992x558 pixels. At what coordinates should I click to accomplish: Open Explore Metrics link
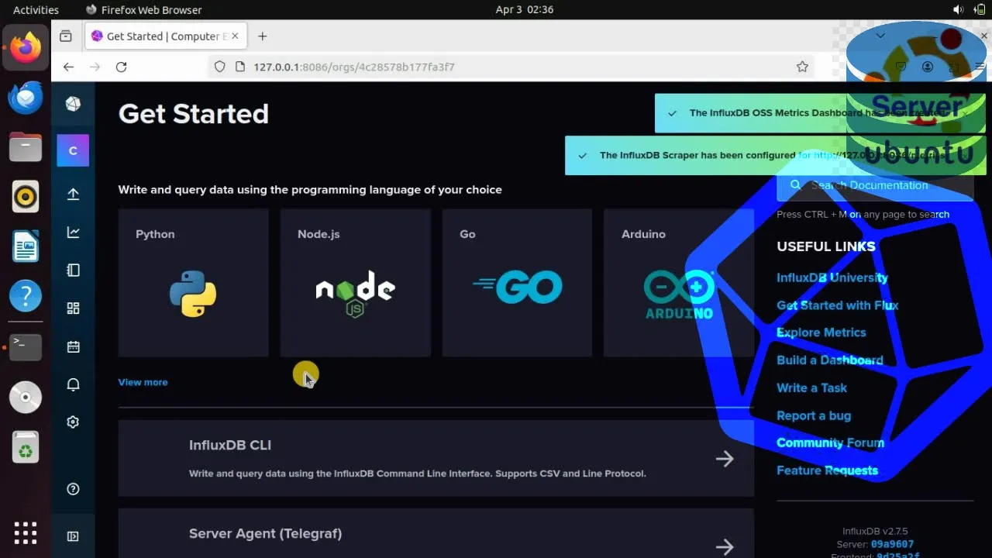coord(821,332)
